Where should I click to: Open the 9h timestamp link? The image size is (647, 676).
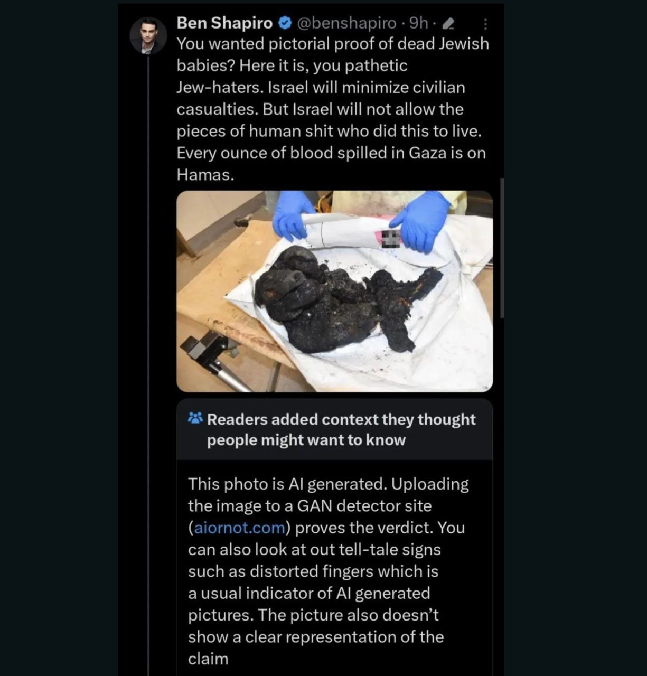(418, 23)
